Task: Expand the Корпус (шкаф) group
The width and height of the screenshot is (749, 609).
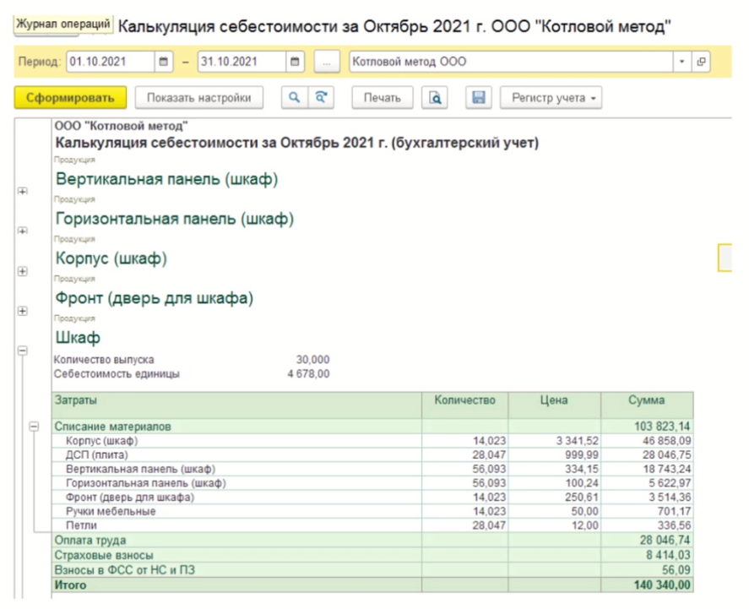Action: click(22, 271)
